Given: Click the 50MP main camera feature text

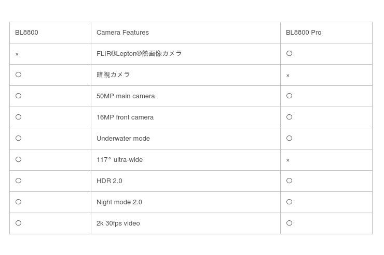Looking at the screenshot, I should click(126, 96).
